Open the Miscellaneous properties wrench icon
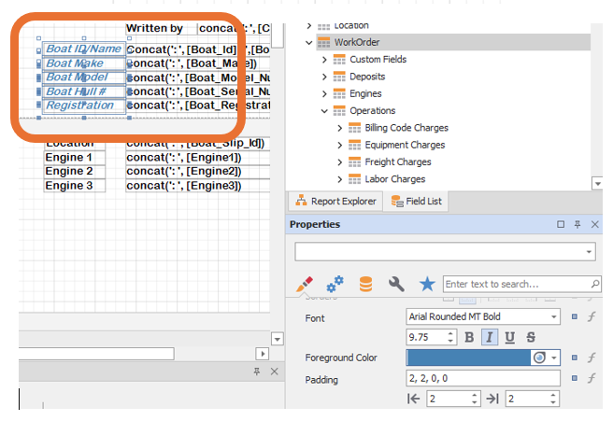 click(x=396, y=283)
